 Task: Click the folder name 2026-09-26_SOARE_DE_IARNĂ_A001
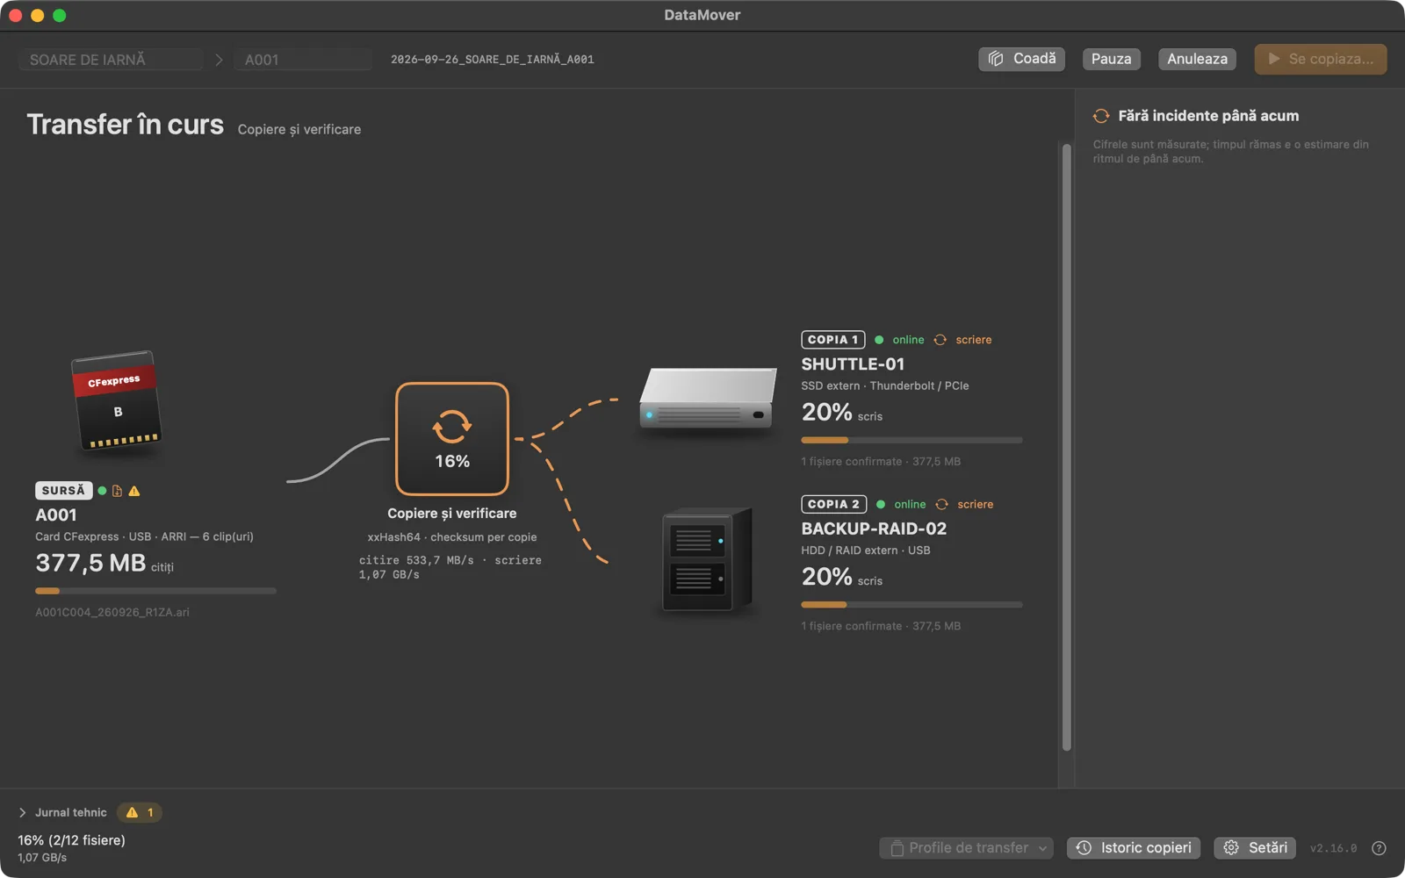[493, 60]
